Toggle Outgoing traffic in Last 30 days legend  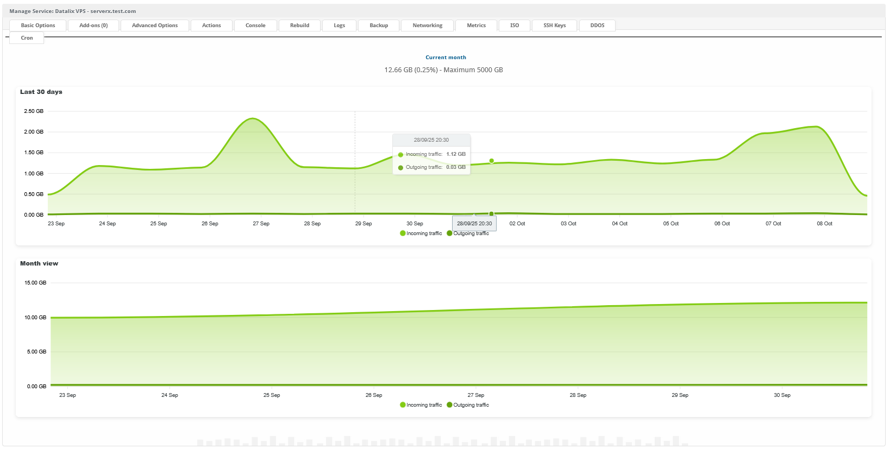coord(468,233)
